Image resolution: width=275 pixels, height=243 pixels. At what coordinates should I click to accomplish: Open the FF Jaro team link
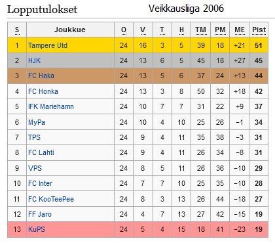tap(40, 214)
